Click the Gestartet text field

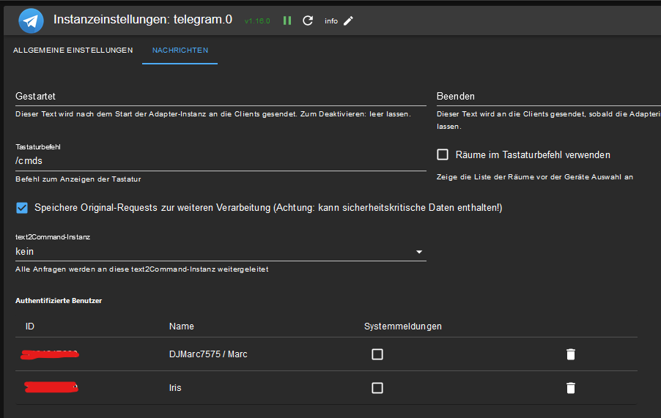pyautogui.click(x=220, y=97)
